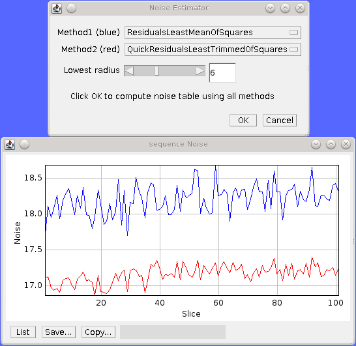356x346 pixels.
Task: Close the Noise Estimator window
Action: (300, 8)
